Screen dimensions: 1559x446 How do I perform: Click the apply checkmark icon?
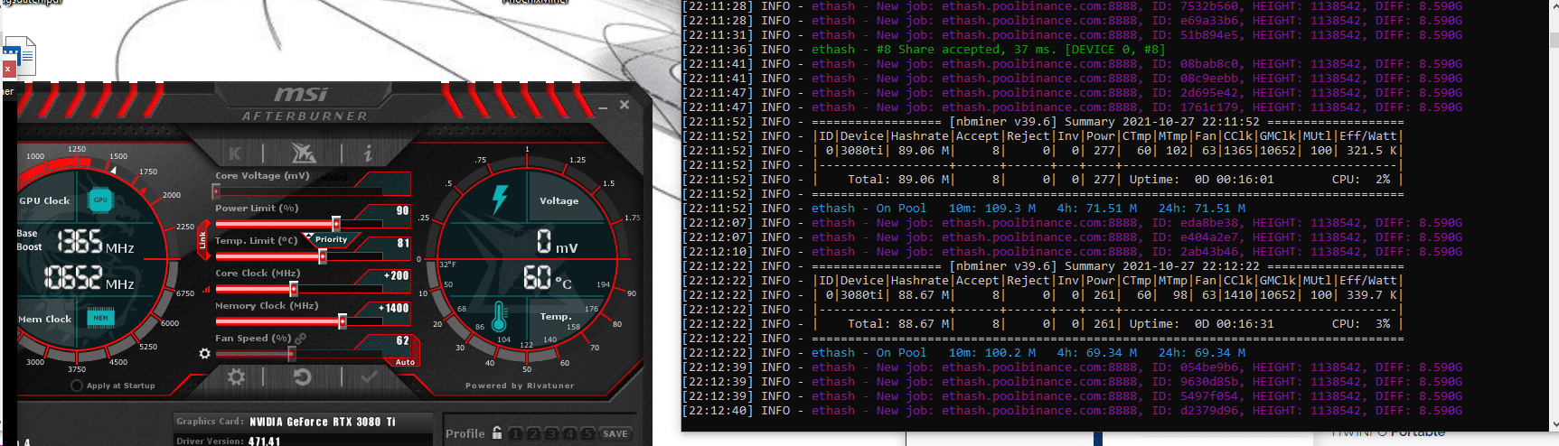pyautogui.click(x=369, y=377)
